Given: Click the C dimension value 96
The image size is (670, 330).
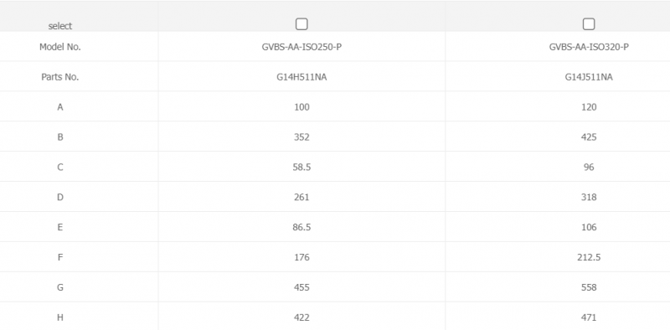Looking at the screenshot, I should [x=589, y=168].
